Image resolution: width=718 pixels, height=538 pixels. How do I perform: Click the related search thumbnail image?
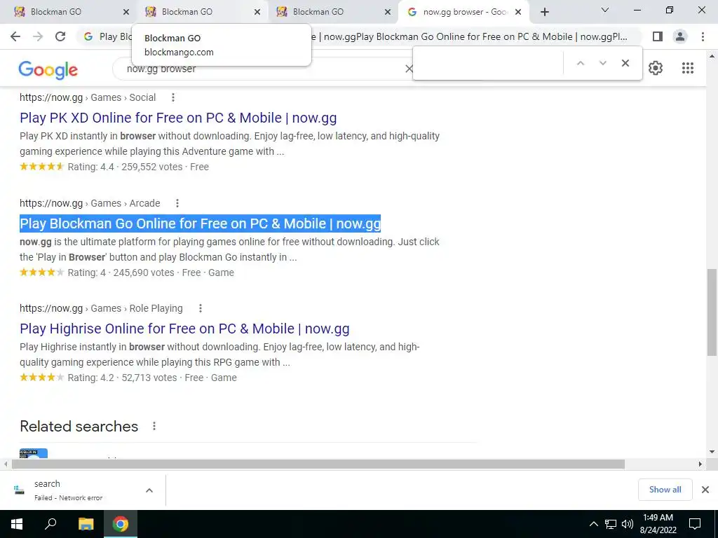click(34, 453)
